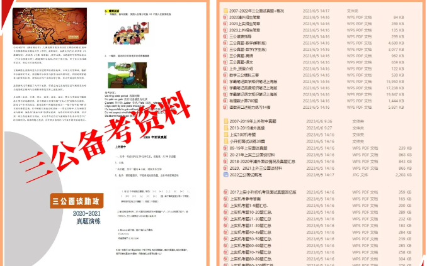Click the PDF icon beside 上实机考题80-89题汇总
The width and height of the screenshot is (427, 266).
225,259
